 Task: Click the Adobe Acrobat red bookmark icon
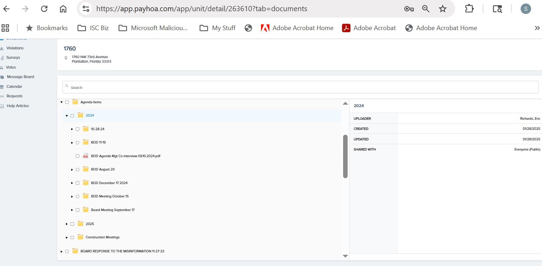(346, 28)
